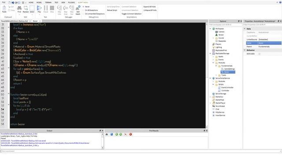Expand the Events folder in Explorer
Screen dimensions: 282x158
tap(213, 60)
